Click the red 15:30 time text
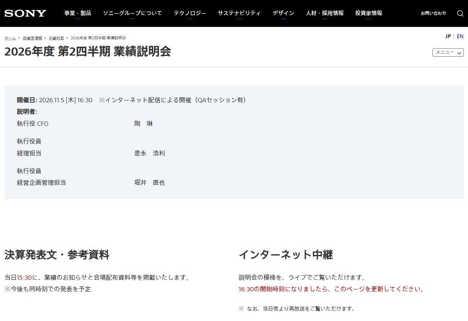This screenshot has height=321, width=468. click(24, 277)
